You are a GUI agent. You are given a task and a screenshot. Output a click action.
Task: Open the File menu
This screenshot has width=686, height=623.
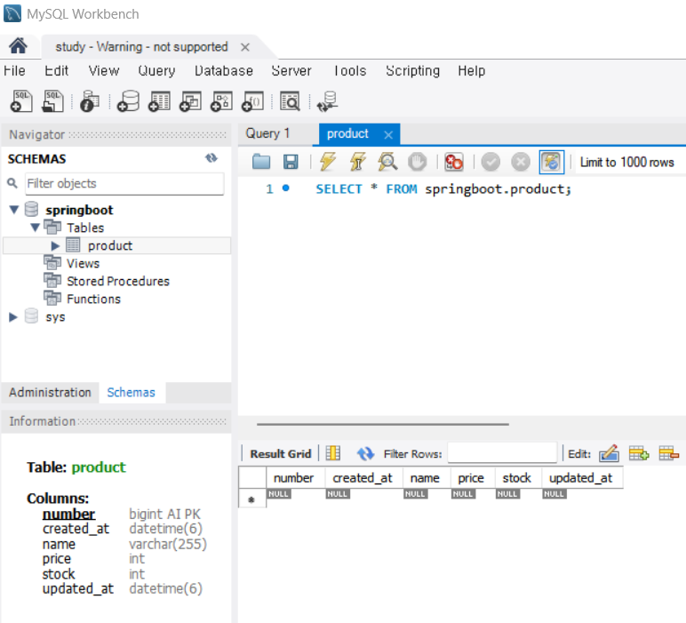pyautogui.click(x=14, y=70)
